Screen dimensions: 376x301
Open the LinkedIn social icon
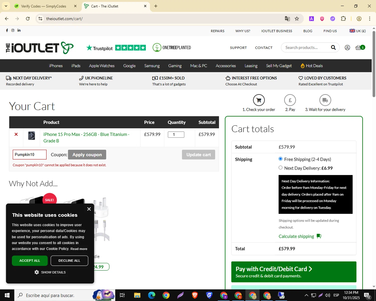(x=19, y=30)
